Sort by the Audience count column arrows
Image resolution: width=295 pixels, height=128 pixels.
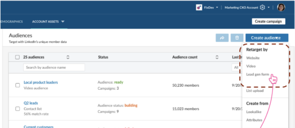click(217, 57)
